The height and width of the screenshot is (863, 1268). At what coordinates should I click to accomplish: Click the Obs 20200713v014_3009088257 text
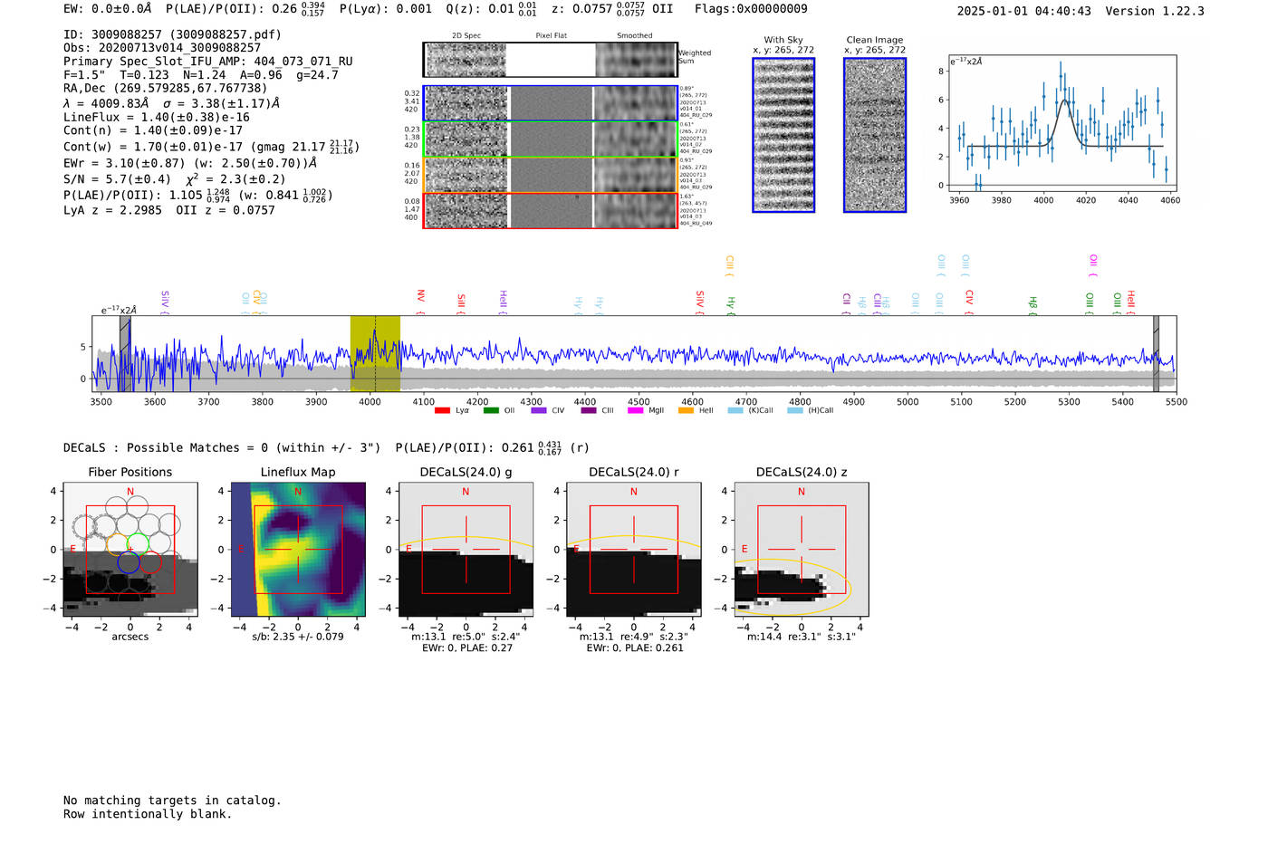pos(162,48)
